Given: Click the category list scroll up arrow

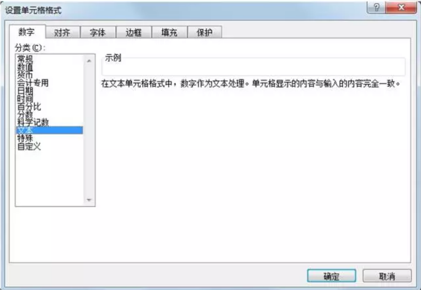Looking at the screenshot, I should [89, 61].
